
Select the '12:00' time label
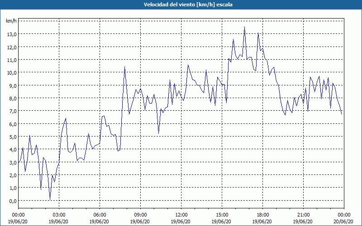(x=181, y=215)
